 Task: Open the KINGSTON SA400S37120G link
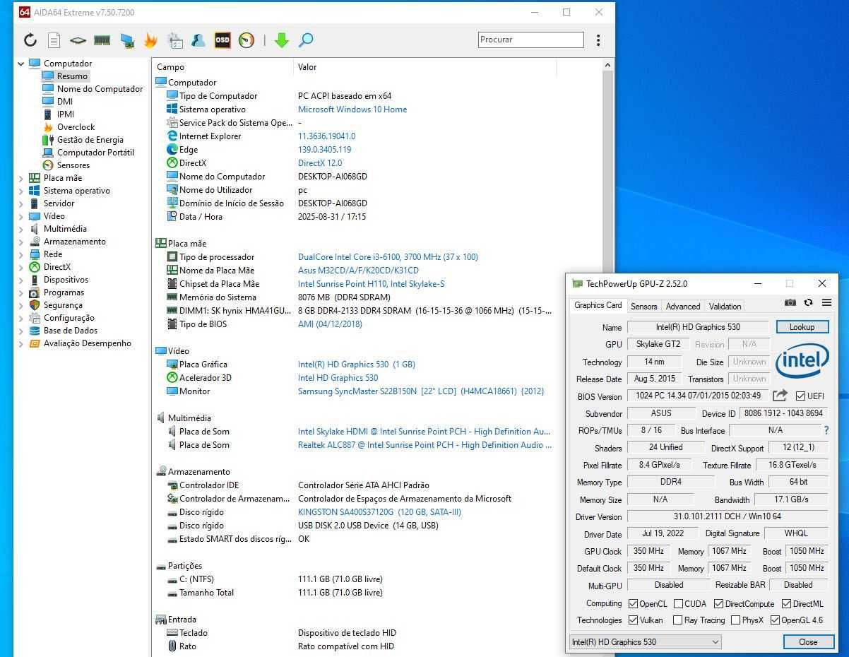point(379,512)
